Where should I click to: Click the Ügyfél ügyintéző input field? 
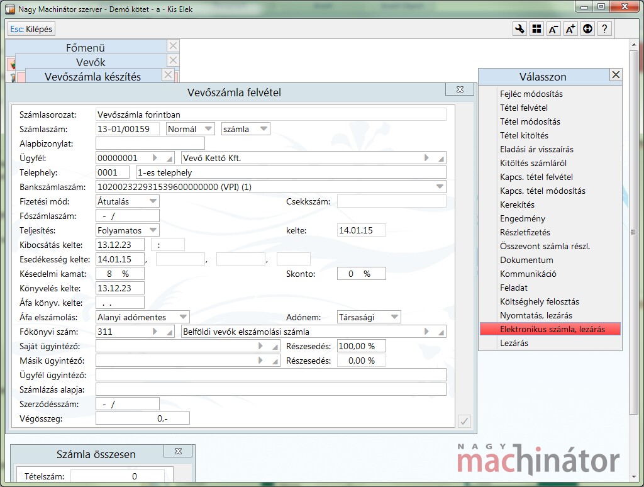270,375
